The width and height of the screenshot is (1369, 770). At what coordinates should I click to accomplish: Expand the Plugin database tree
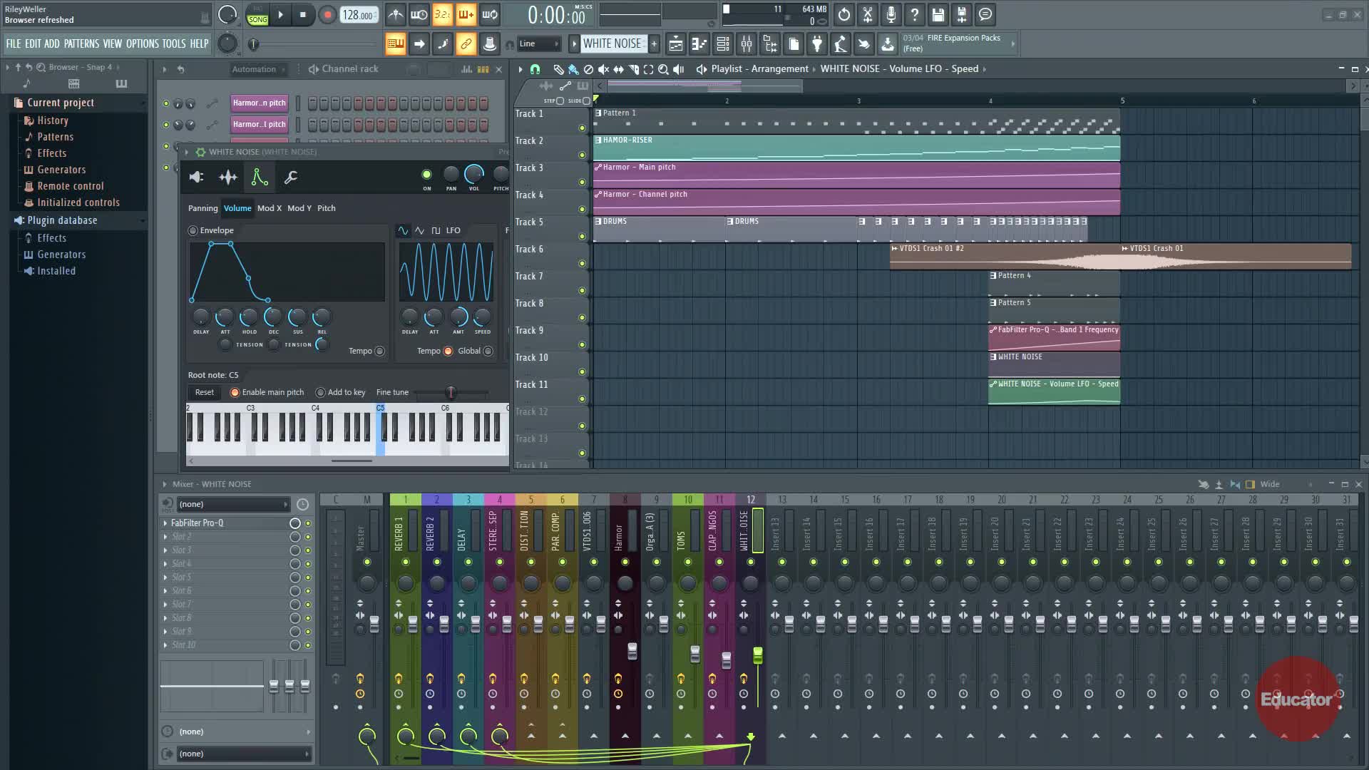(62, 220)
